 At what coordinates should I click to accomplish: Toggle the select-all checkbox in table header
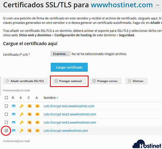[x=6, y=98]
